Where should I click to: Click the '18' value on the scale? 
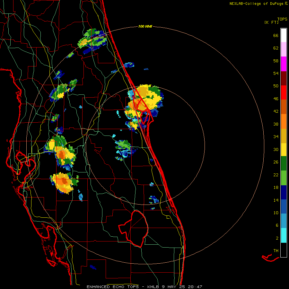click(276, 188)
